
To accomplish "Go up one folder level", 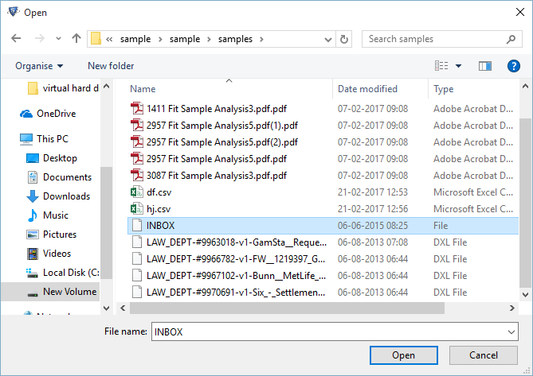I will [76, 38].
